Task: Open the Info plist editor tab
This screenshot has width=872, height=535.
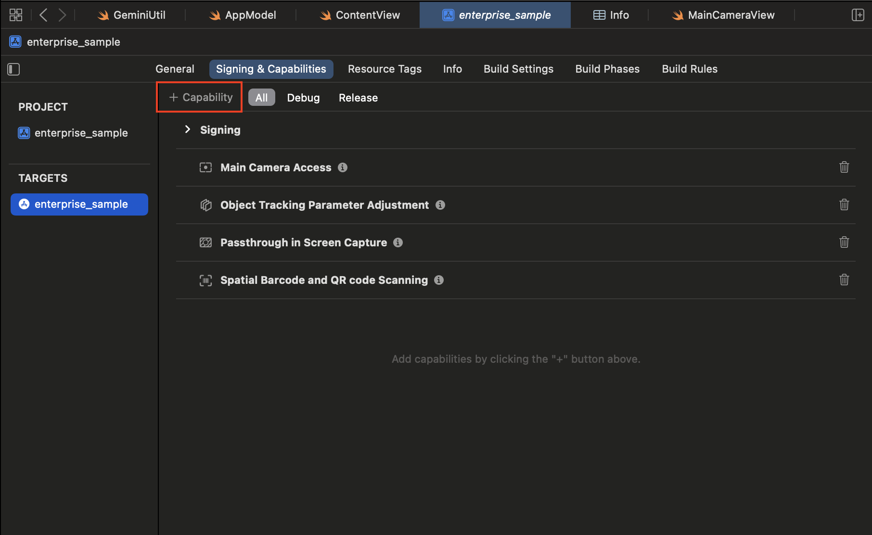Action: point(611,15)
